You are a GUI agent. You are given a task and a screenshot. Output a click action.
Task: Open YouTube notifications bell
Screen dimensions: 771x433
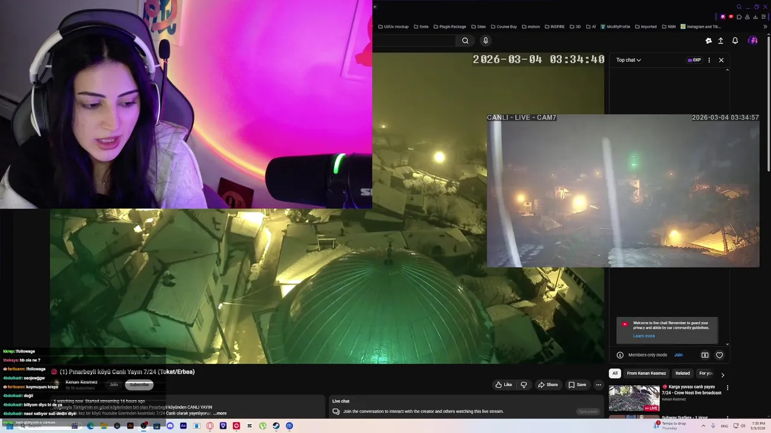pos(735,41)
